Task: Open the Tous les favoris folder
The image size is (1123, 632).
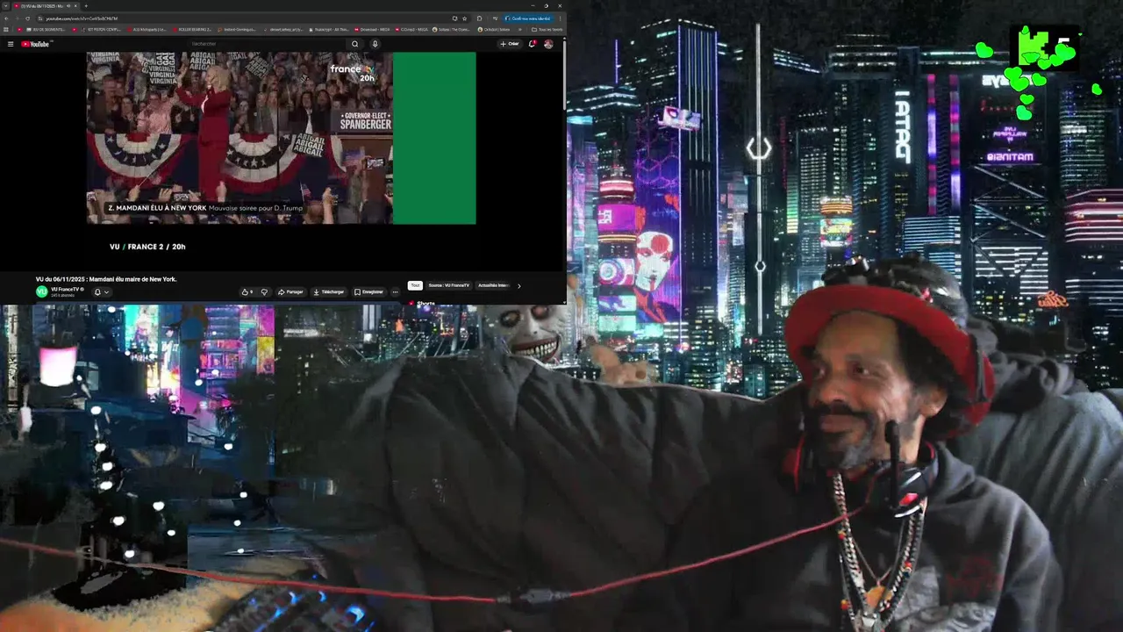Action: [x=547, y=29]
